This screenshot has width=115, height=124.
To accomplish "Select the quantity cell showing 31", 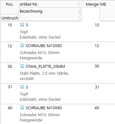I will click(97, 87).
